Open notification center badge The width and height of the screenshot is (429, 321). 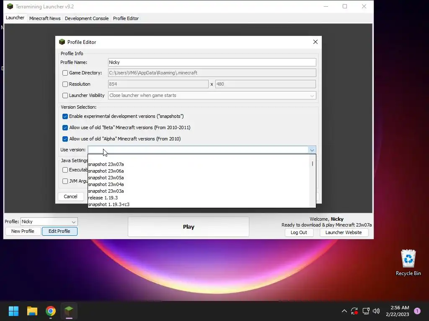click(x=417, y=311)
